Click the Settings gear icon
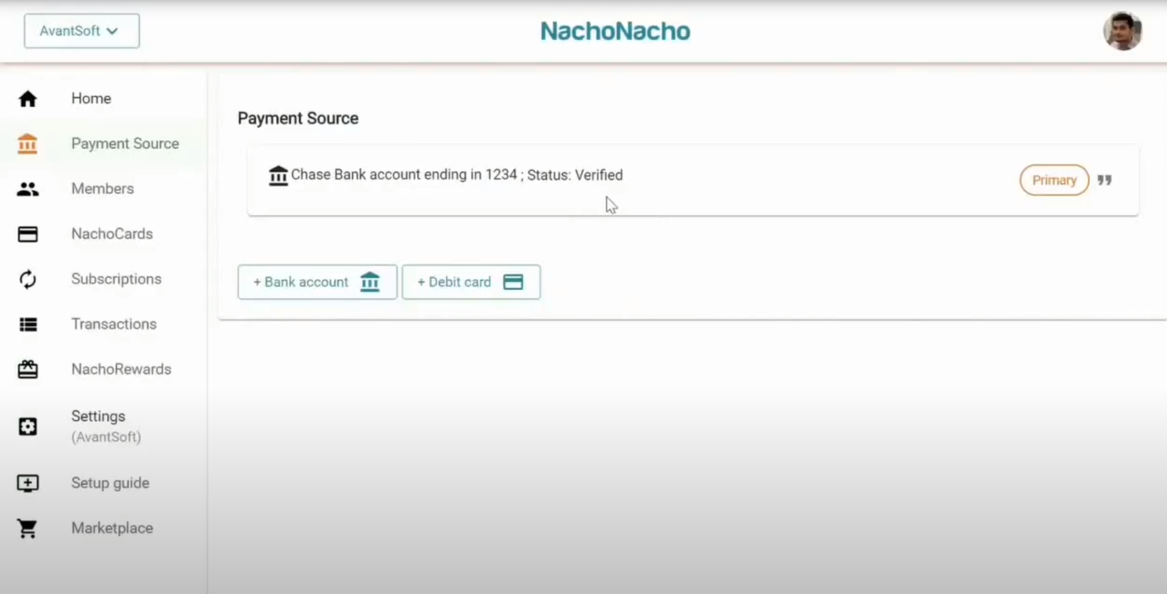The width and height of the screenshot is (1167, 594). 27,427
